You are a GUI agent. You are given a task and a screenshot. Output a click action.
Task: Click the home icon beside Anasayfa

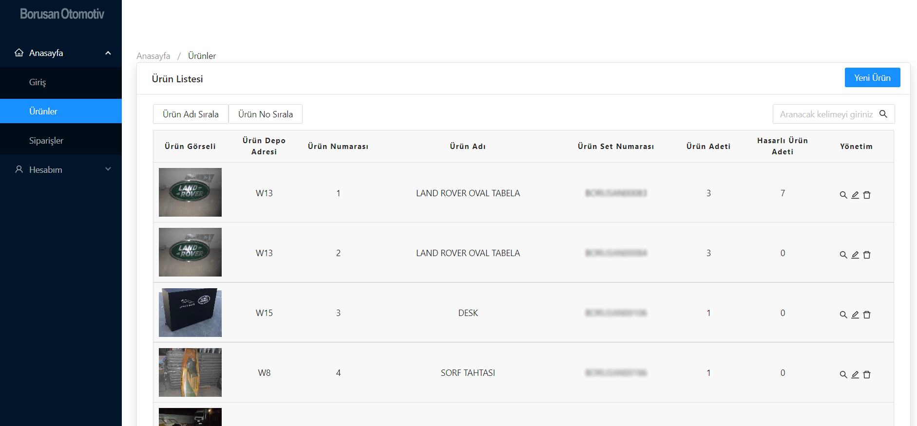19,53
